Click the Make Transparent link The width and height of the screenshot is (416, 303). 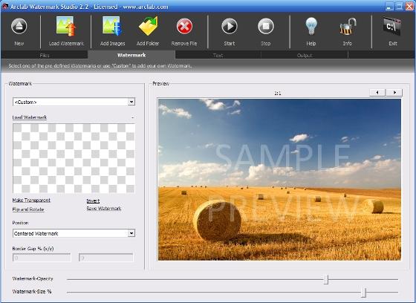(x=31, y=201)
